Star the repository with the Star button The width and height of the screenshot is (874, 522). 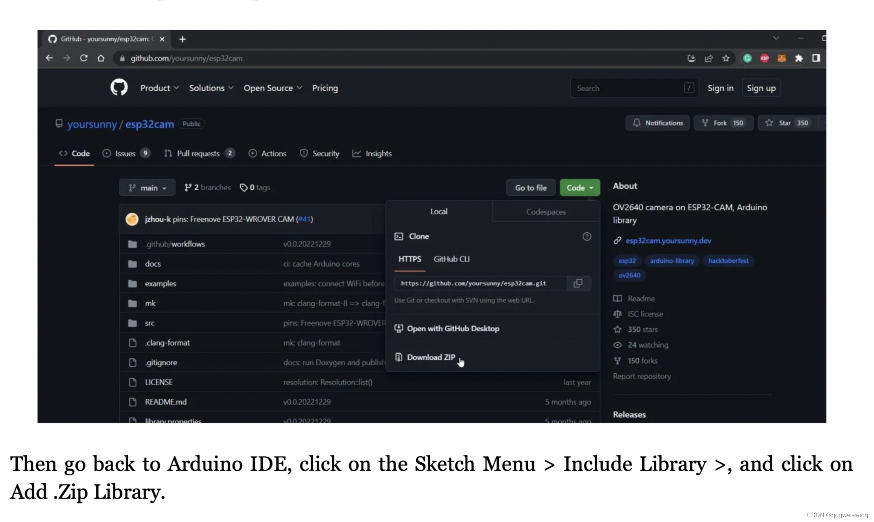788,123
